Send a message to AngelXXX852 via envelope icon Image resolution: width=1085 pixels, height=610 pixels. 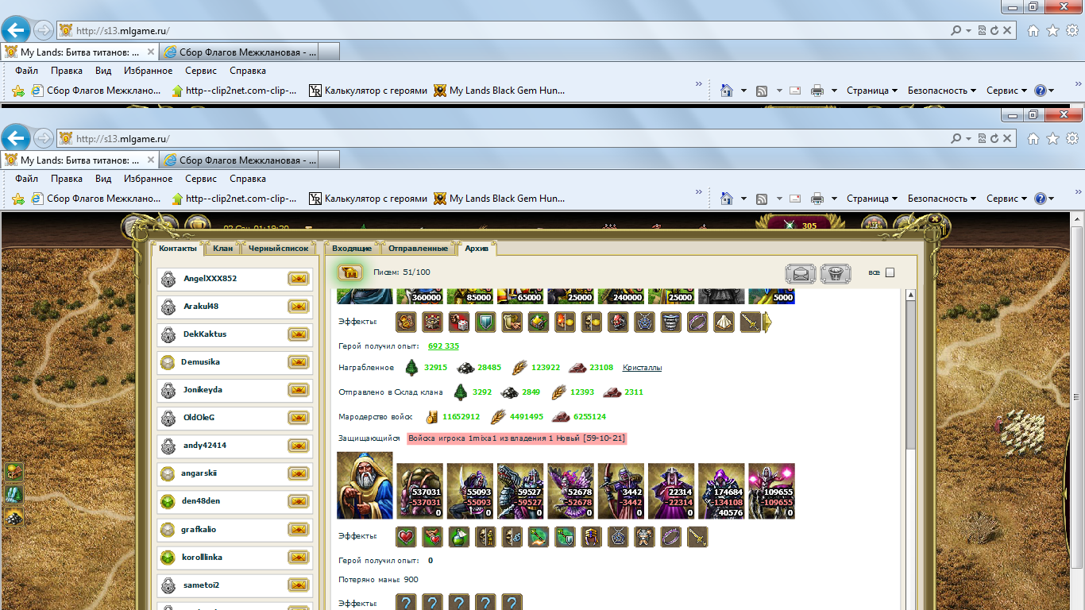click(x=298, y=279)
